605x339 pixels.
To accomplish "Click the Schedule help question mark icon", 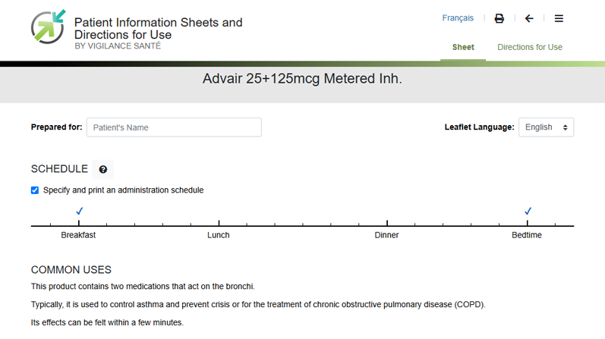I will click(103, 169).
